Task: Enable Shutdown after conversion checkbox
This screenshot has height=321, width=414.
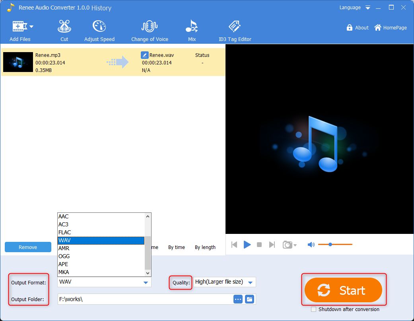Action: [x=314, y=309]
